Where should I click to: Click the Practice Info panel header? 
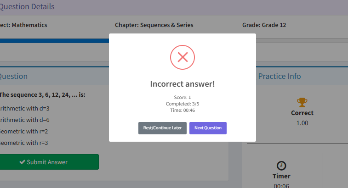pyautogui.click(x=280, y=76)
